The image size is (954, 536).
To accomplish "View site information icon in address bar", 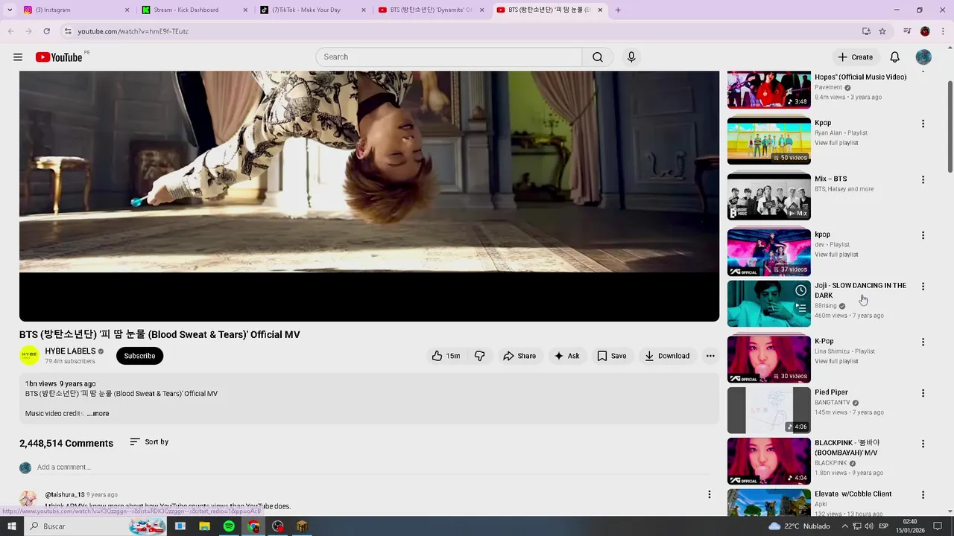I will [68, 31].
